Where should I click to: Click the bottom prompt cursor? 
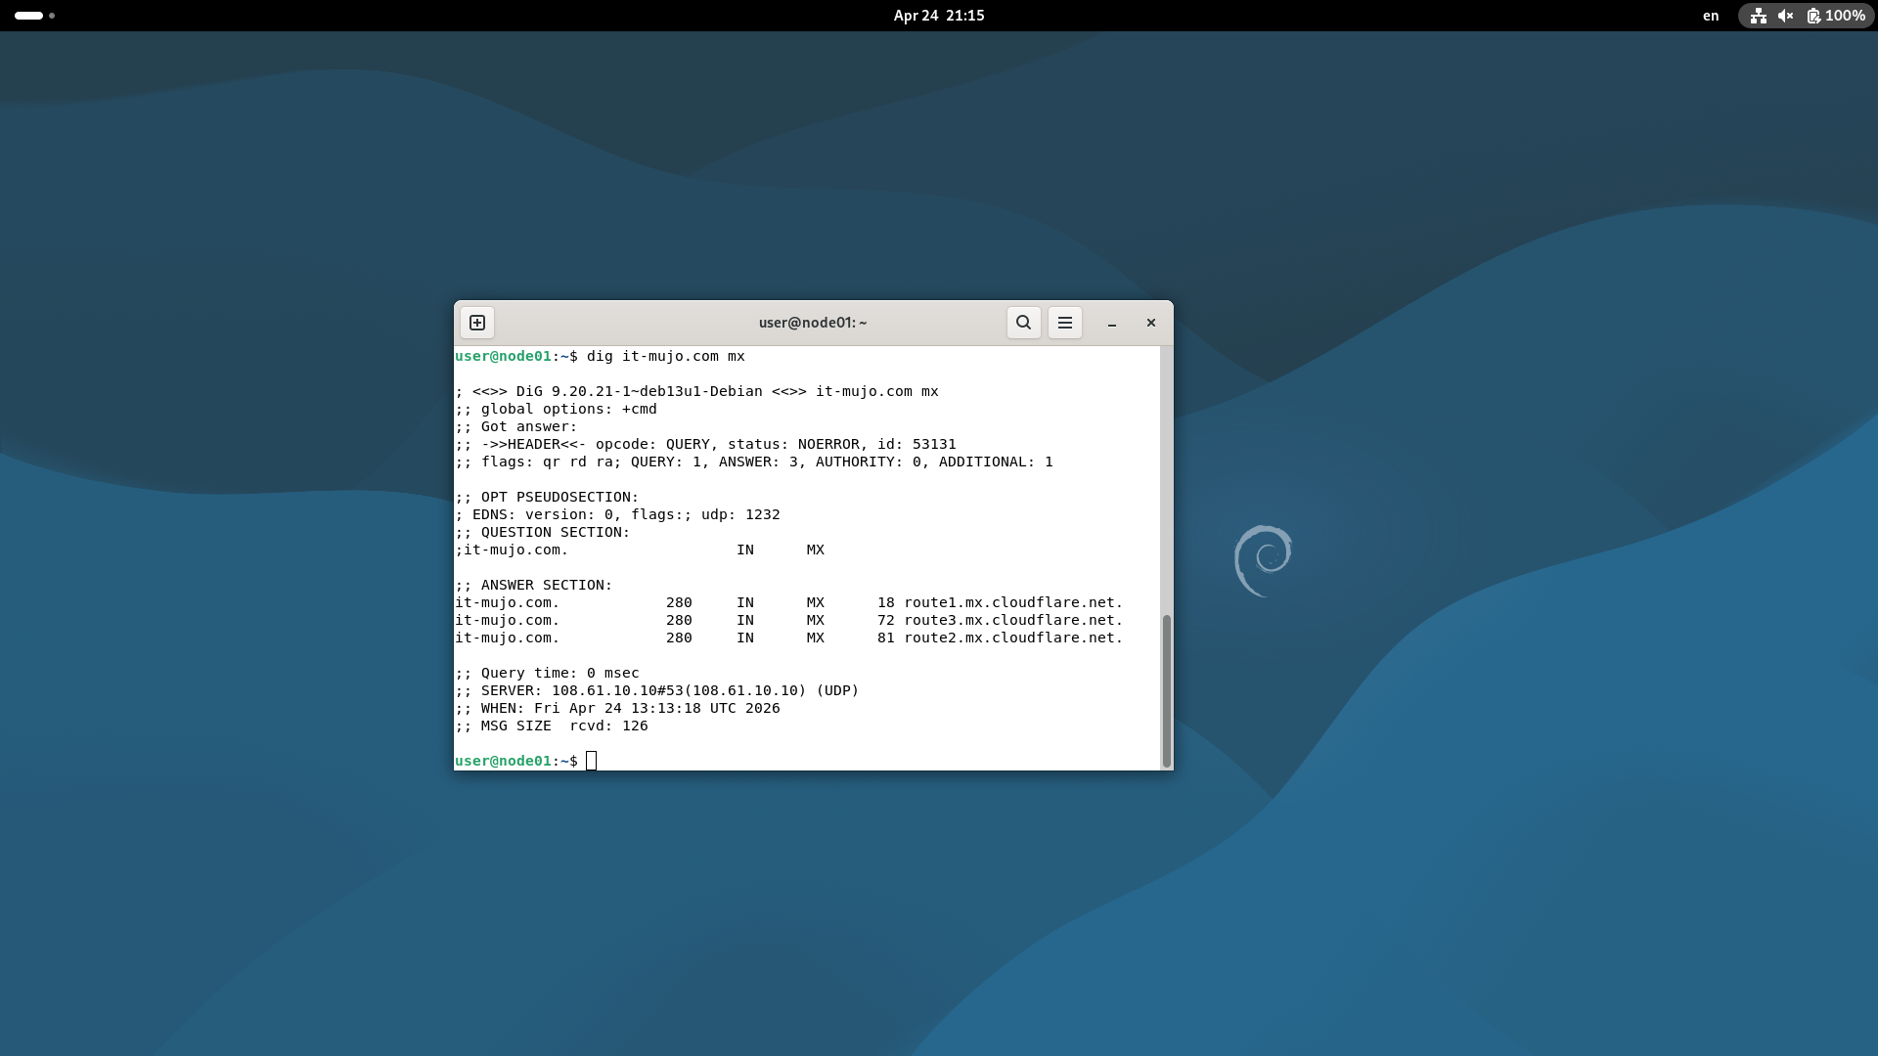591,761
